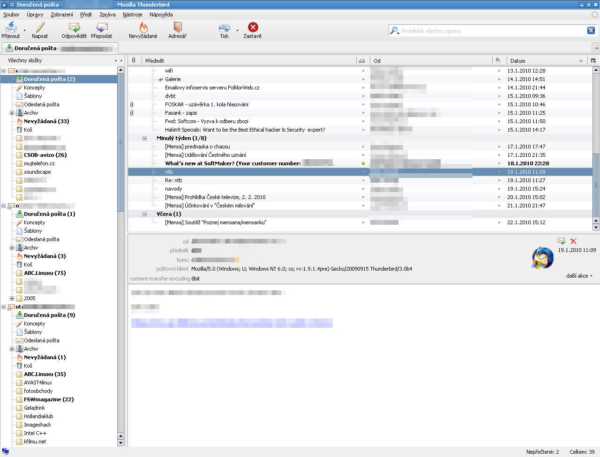Open the Soubor menu
The width and height of the screenshot is (600, 457).
click(x=11, y=15)
